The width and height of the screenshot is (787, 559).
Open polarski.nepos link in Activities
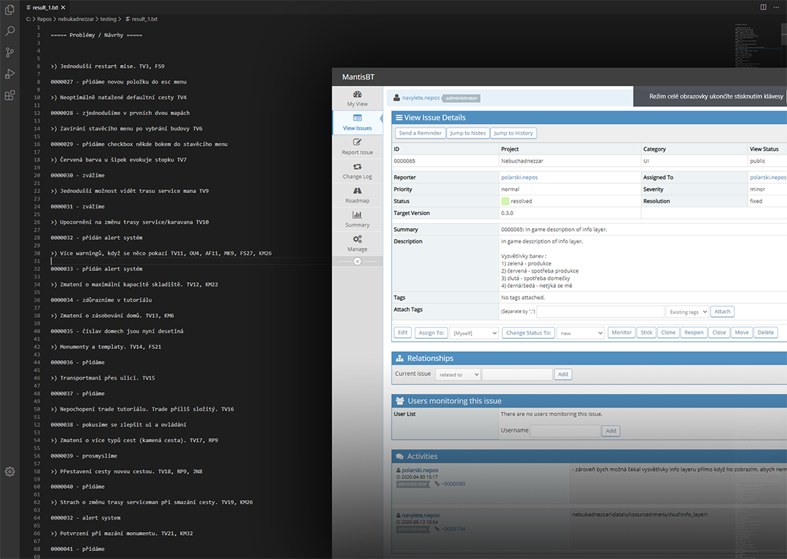[x=420, y=470]
